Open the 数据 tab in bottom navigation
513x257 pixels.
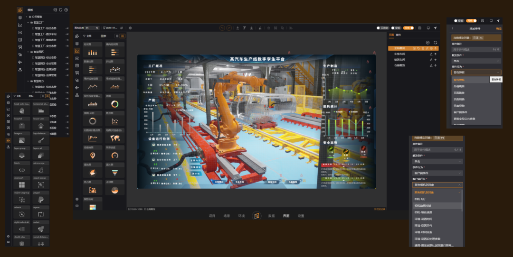coord(271,216)
